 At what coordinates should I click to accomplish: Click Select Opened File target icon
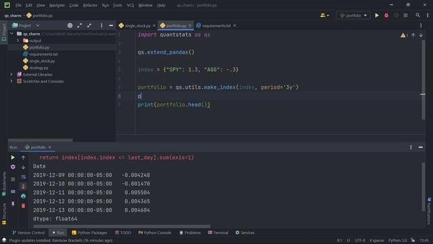click(x=70, y=26)
